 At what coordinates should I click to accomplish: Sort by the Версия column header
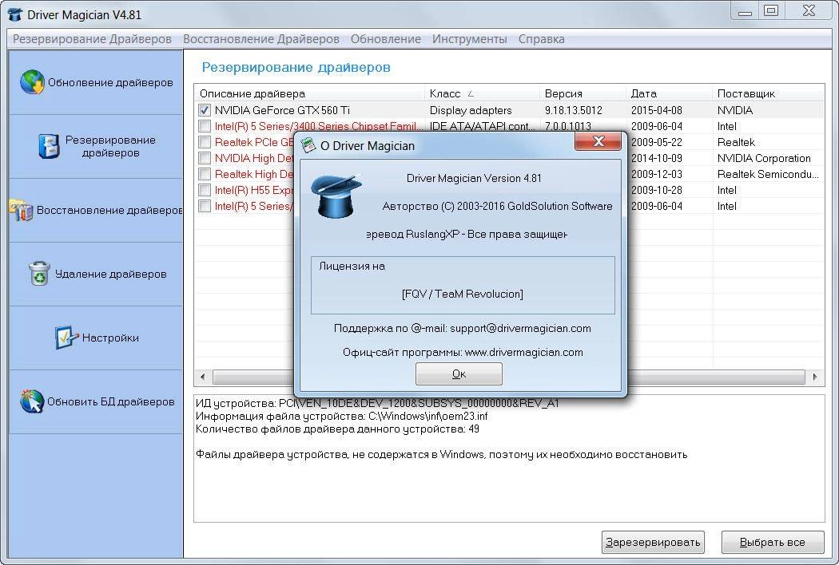[x=583, y=93]
